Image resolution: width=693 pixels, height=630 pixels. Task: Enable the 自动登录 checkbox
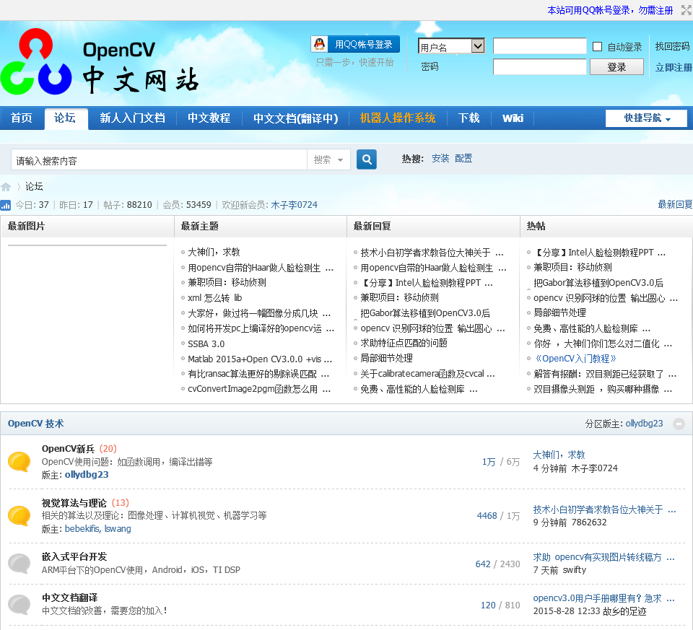(x=597, y=46)
